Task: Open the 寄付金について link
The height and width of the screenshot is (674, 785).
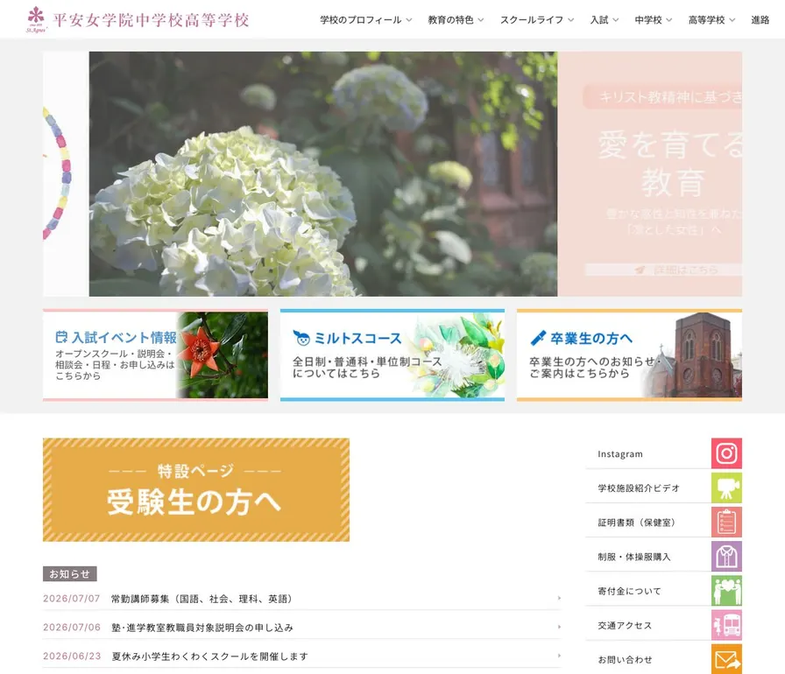Action: (629, 591)
